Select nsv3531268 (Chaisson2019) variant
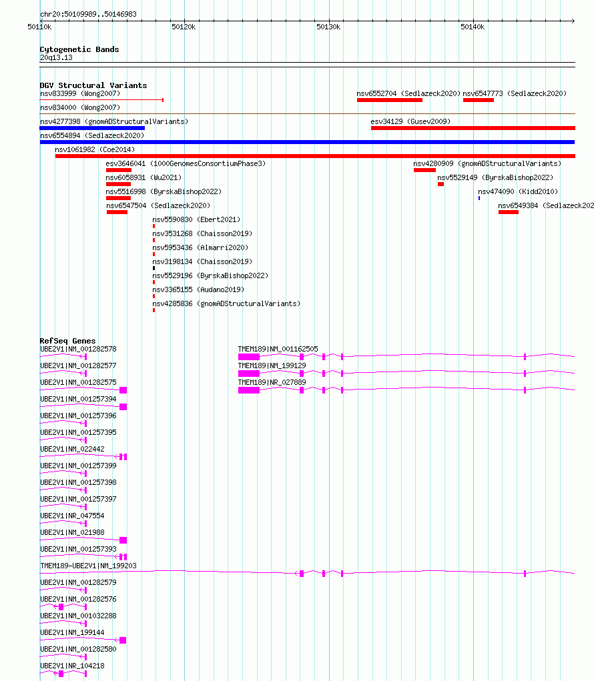 [202, 233]
